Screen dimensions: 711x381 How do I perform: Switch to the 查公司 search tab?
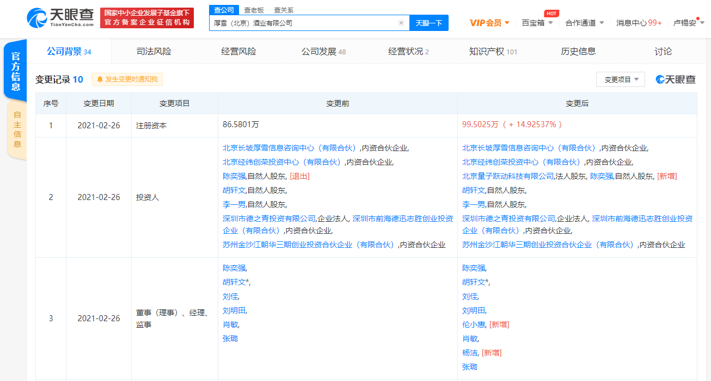[224, 10]
